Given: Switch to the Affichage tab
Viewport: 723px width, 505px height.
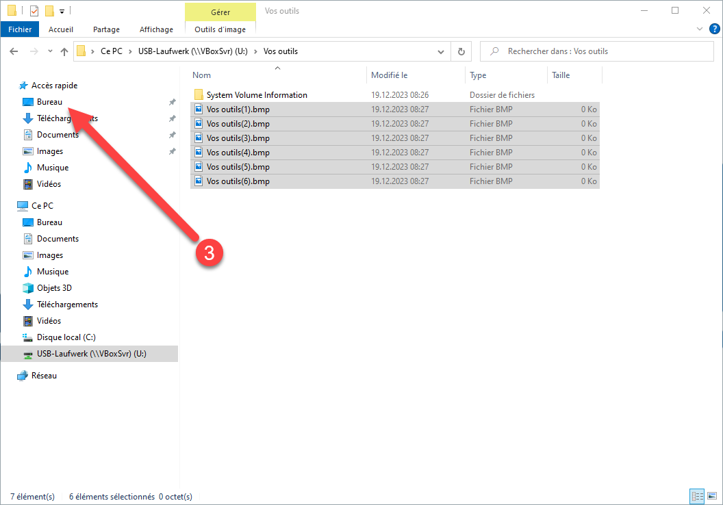Looking at the screenshot, I should pos(156,29).
